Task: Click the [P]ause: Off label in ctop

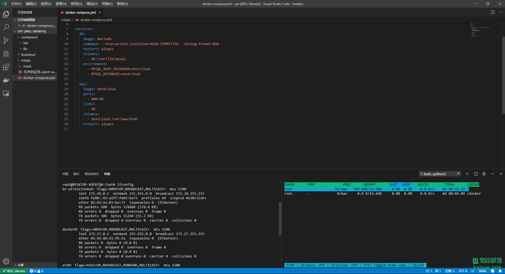Action: click(313, 265)
